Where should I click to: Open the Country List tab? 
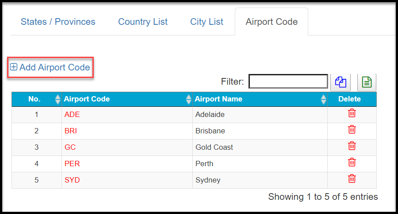pyautogui.click(x=143, y=22)
